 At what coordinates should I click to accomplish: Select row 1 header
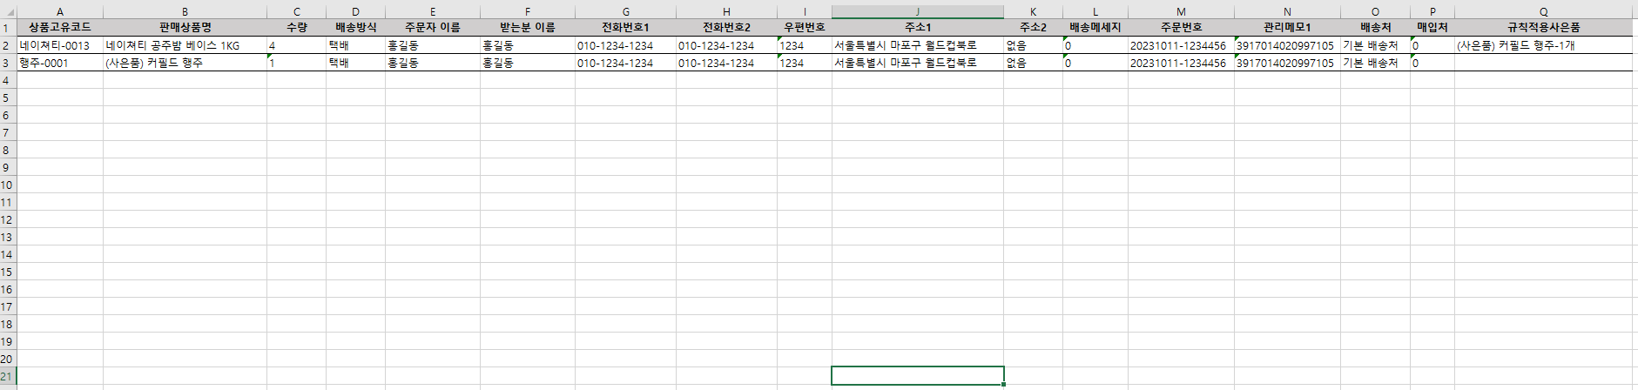pos(8,28)
